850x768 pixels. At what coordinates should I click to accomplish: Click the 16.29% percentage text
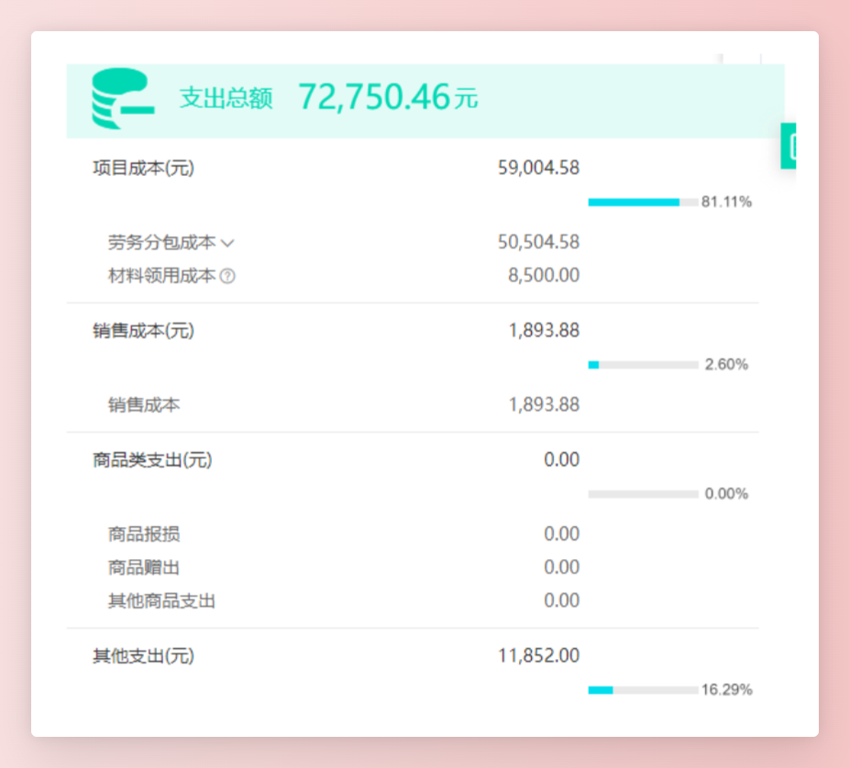point(726,690)
